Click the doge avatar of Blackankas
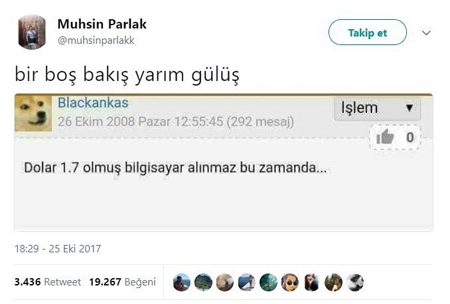The width and height of the screenshot is (450, 304). (x=33, y=114)
